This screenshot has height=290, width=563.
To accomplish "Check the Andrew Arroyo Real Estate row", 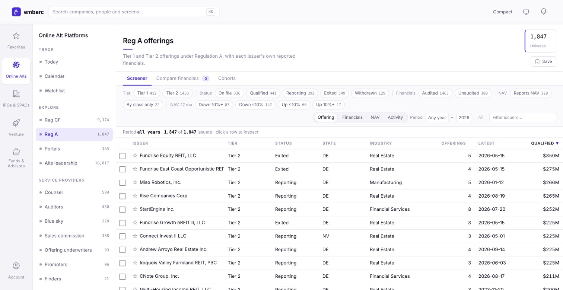I will click(x=123, y=250).
